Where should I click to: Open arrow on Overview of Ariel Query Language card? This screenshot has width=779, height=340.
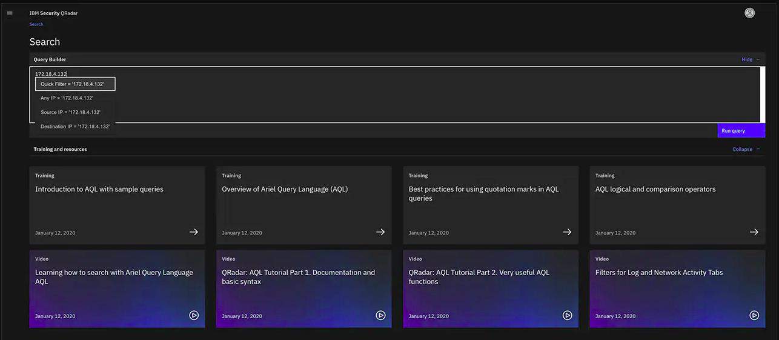tap(380, 232)
